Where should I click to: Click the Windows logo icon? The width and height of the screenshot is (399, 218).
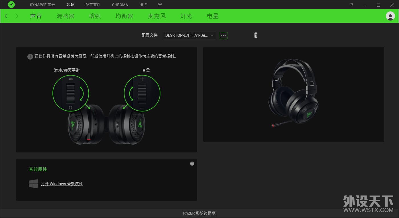tap(33, 184)
